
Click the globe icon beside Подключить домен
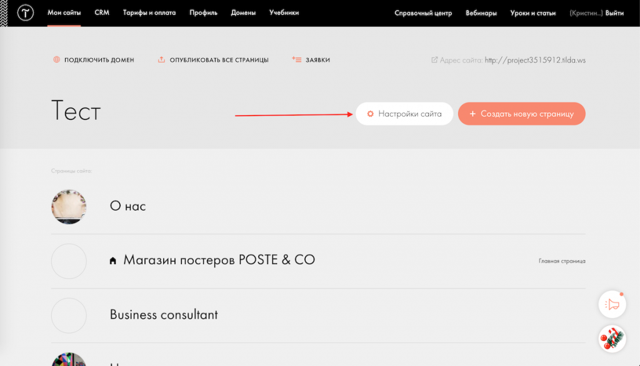coord(56,60)
